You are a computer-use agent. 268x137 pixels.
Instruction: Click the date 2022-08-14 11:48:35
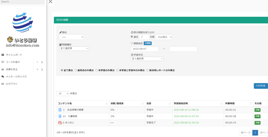[186, 110]
